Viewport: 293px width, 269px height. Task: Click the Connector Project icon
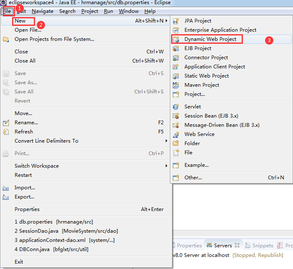(176, 58)
